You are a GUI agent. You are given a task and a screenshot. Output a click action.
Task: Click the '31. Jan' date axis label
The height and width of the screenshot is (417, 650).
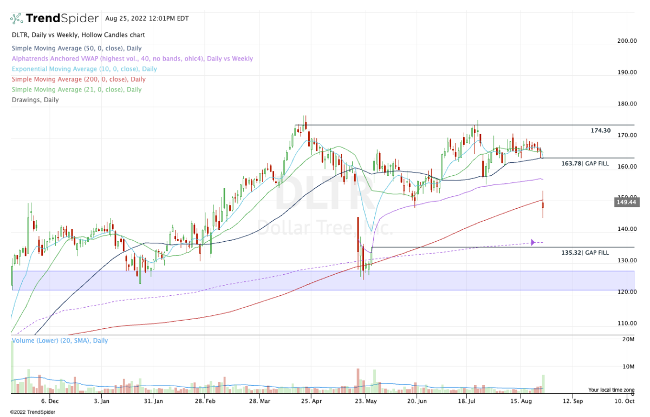pos(154,401)
